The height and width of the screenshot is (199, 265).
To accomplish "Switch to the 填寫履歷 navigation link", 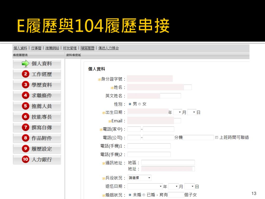I will click(87, 48).
